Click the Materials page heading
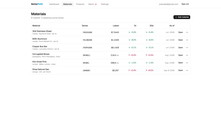 coord(38,14)
